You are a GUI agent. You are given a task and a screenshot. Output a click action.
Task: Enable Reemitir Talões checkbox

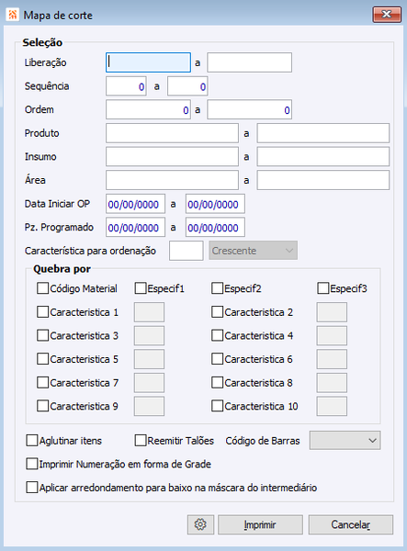pyautogui.click(x=141, y=441)
